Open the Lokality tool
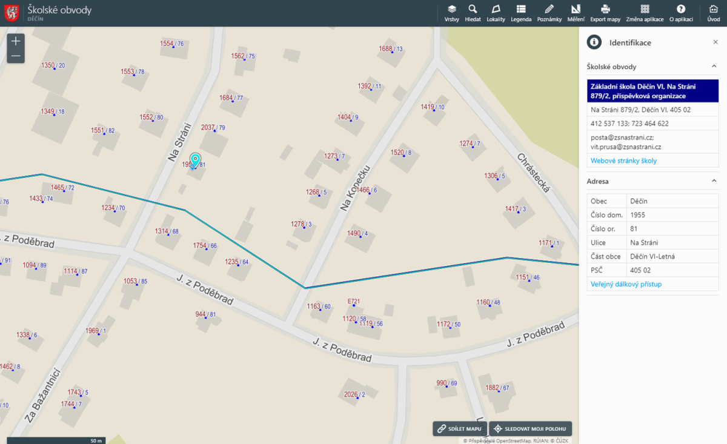 pyautogui.click(x=496, y=13)
